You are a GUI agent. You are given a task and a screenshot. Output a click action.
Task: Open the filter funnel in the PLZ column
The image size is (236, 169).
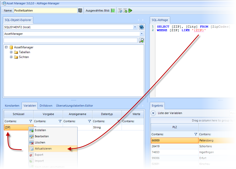[196, 134]
